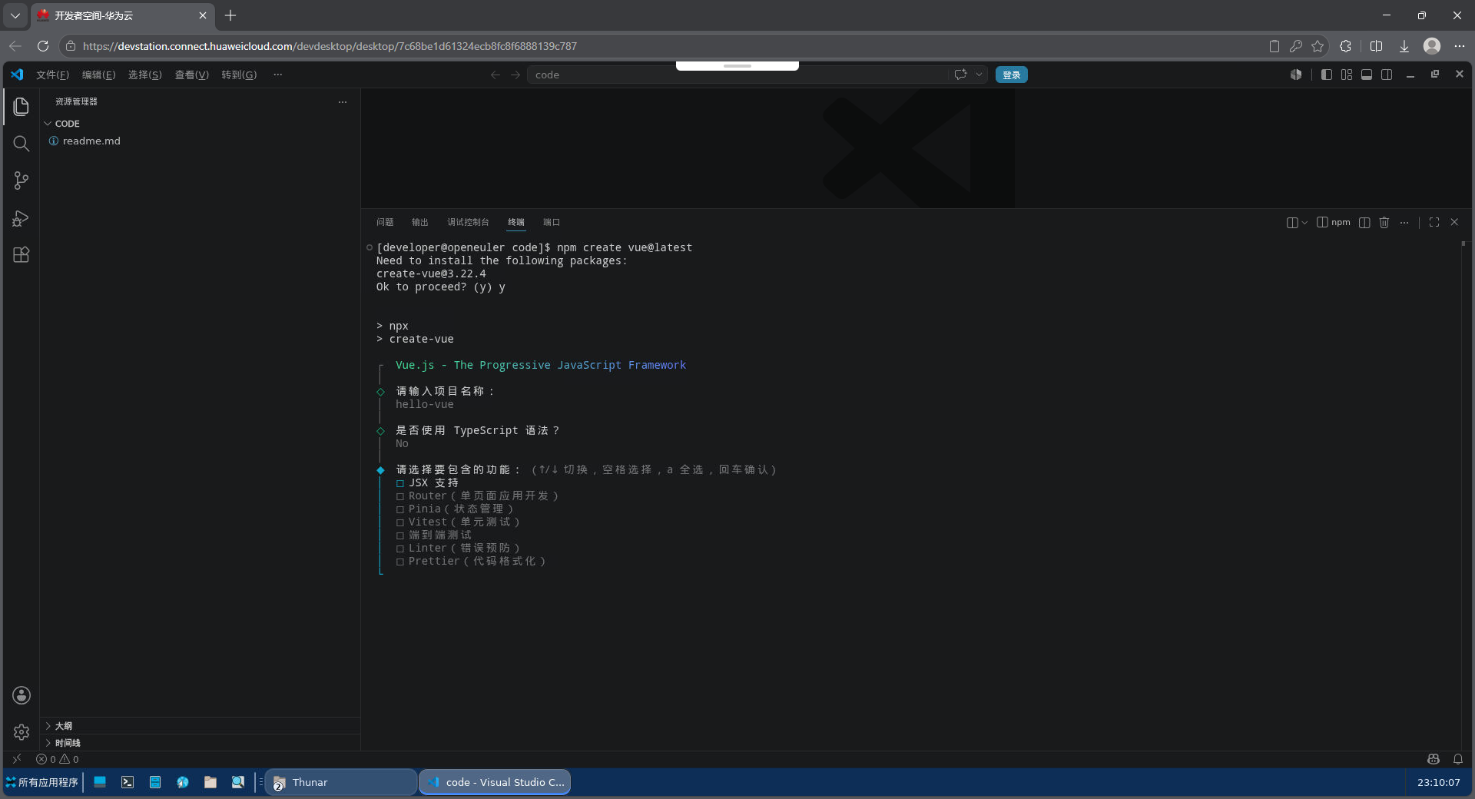Open the Copilot status icon in the status bar
The image size is (1475, 799).
tap(1434, 759)
